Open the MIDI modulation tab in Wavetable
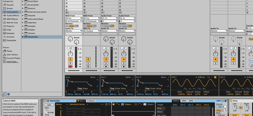Viewport: 253px width, 116px height. click(184, 101)
